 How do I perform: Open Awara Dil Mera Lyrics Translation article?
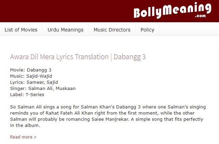[x=78, y=57]
